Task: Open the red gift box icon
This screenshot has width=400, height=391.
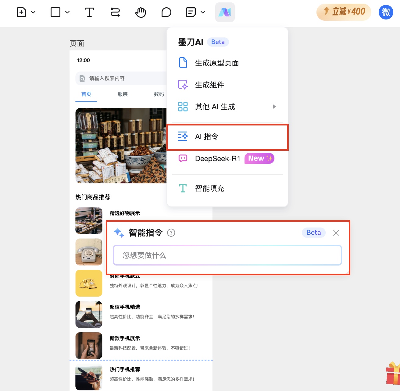Action: (x=393, y=373)
